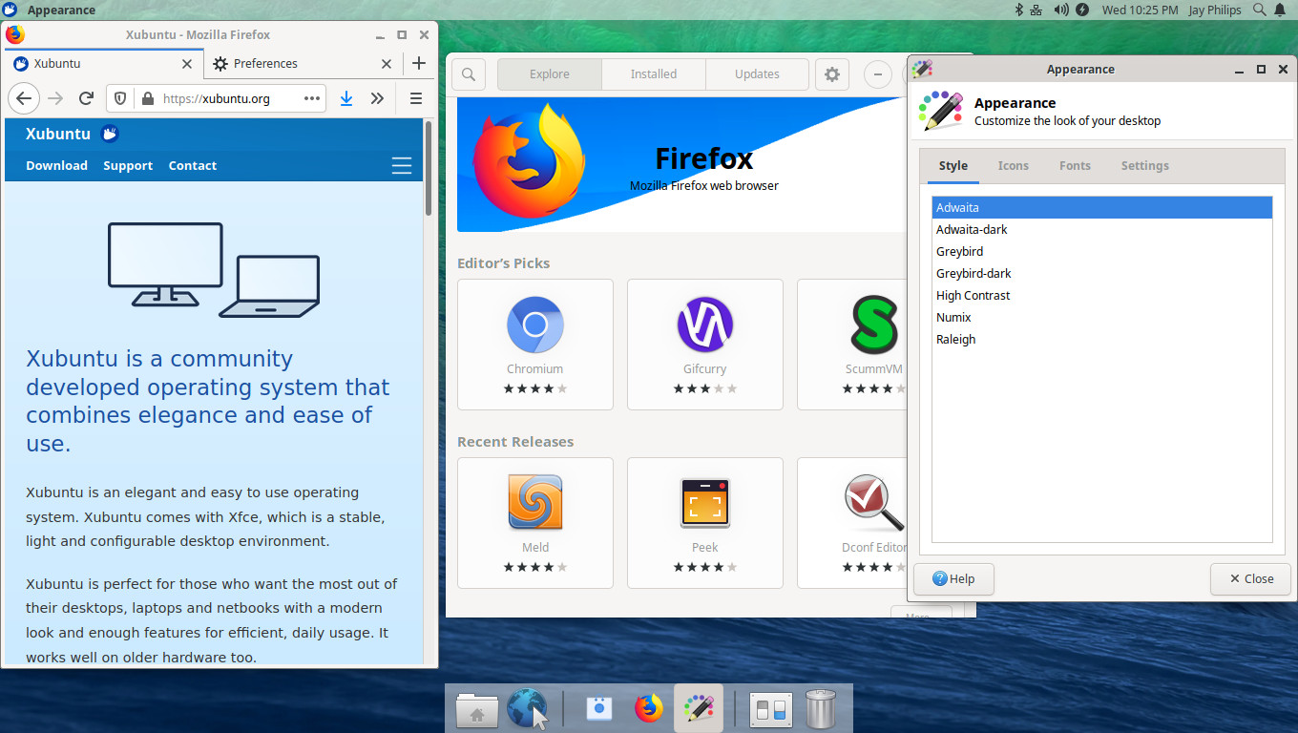Switch to the Icons tab

(1013, 165)
